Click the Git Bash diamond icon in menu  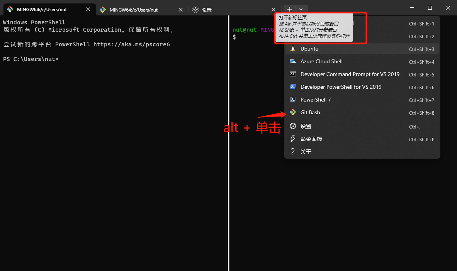pos(292,112)
